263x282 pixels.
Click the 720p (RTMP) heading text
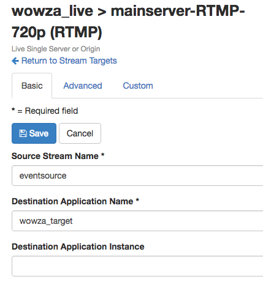[x=56, y=32]
